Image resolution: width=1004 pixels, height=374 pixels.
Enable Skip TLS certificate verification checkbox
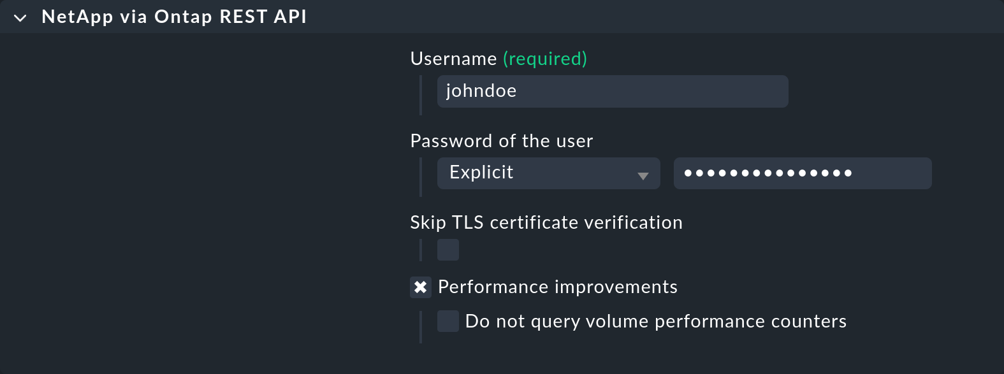point(448,250)
